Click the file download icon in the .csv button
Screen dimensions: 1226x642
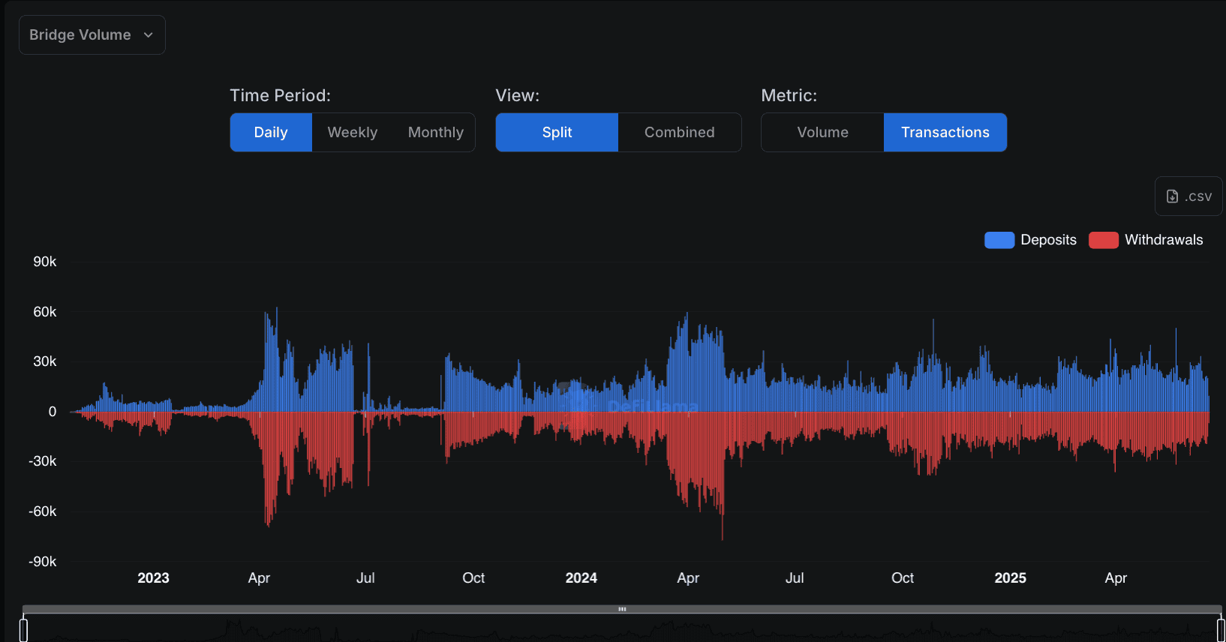pos(1172,196)
